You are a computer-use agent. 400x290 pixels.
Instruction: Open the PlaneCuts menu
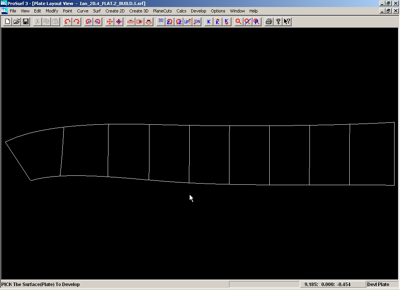pyautogui.click(x=162, y=11)
